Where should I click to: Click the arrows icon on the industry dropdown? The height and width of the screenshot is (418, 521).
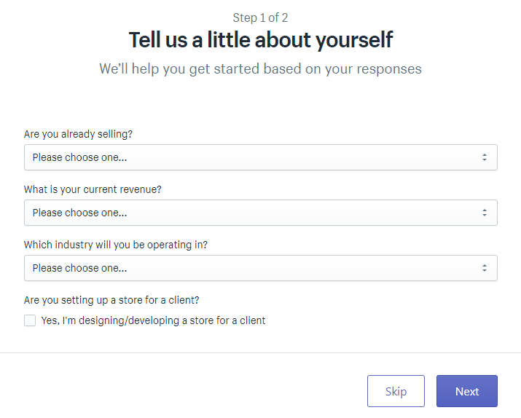coord(484,268)
